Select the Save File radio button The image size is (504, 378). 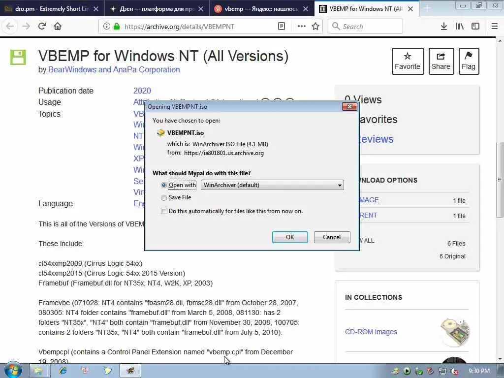pos(163,198)
